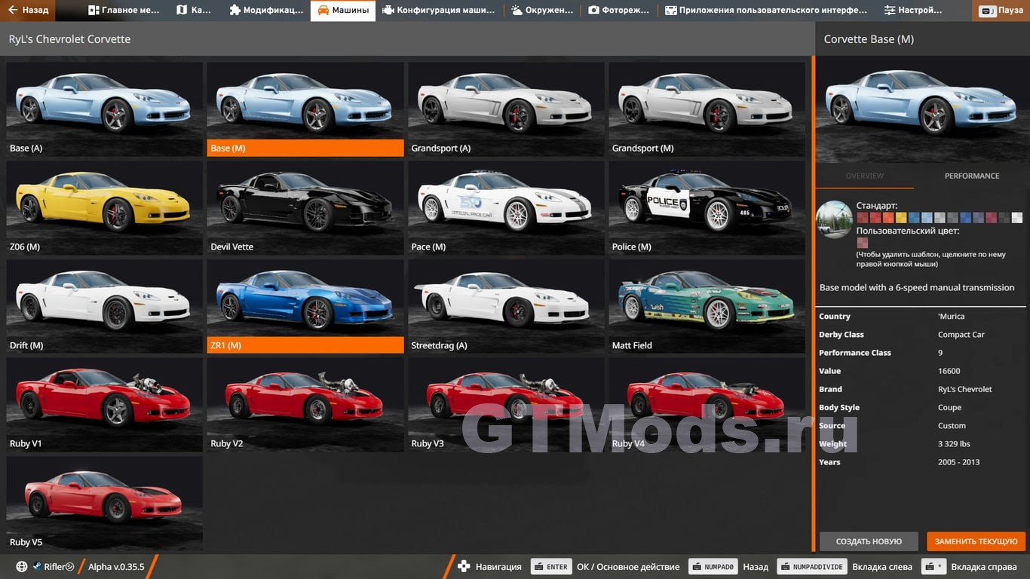Switch to the Модификации puzzle-piece tab
This screenshot has width=1030, height=579.
266,11
